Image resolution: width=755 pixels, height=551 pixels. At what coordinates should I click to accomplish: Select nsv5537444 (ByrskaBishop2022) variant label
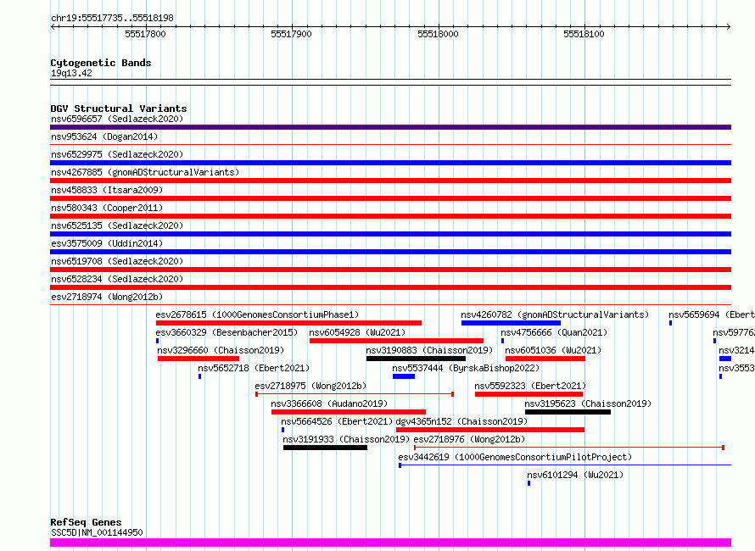click(x=466, y=368)
